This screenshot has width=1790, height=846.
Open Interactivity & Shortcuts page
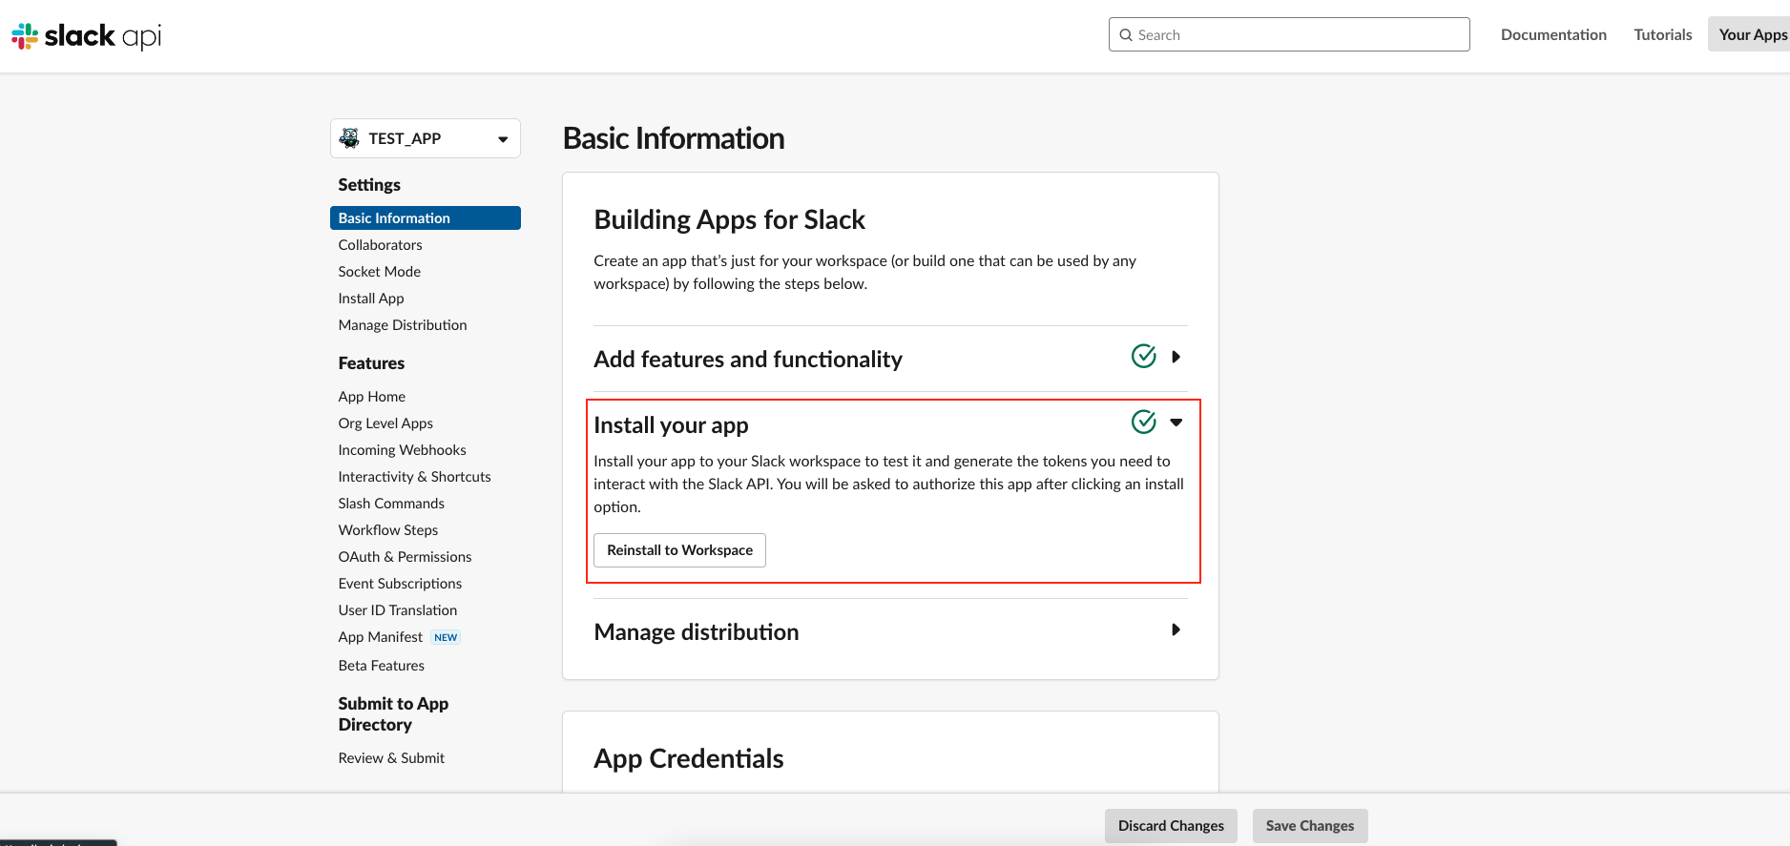click(x=414, y=477)
